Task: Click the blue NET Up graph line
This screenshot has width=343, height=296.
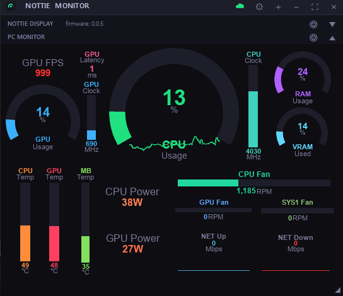Action: click(x=214, y=270)
